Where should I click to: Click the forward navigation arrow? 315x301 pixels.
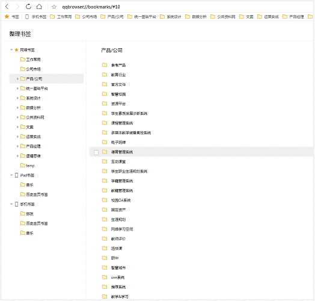click(18, 7)
